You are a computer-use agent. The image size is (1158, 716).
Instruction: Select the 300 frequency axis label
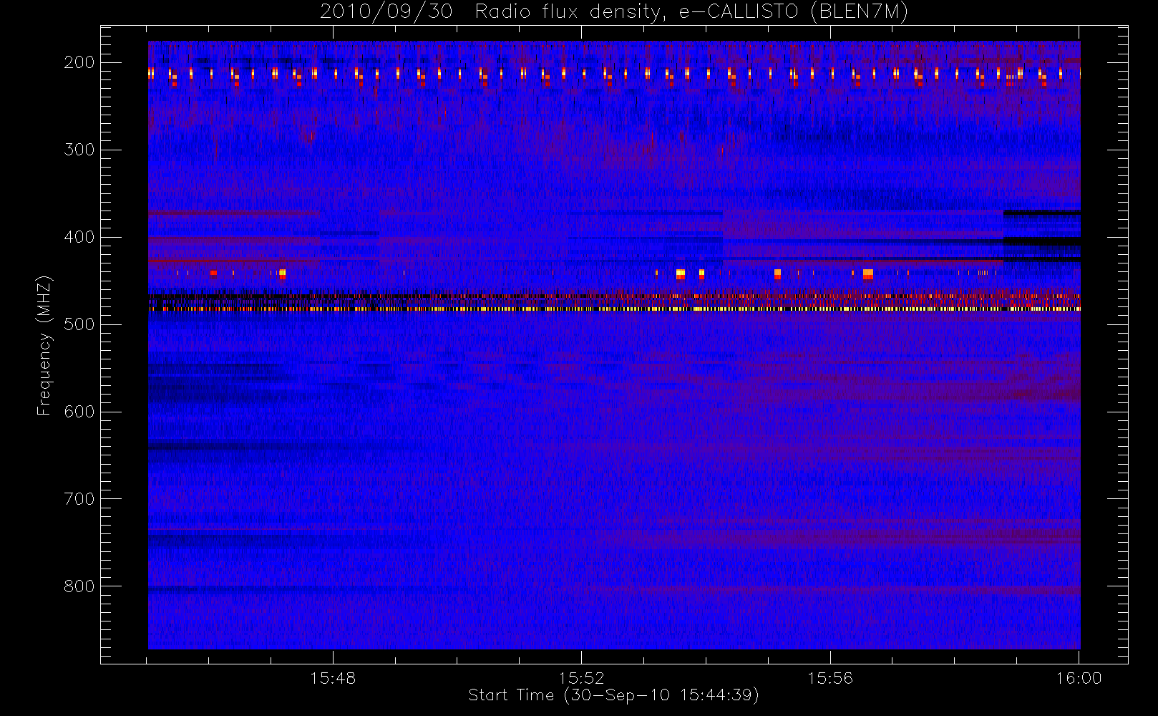click(x=79, y=150)
